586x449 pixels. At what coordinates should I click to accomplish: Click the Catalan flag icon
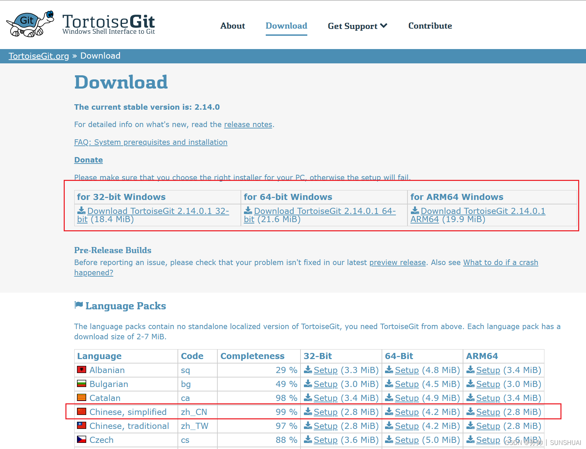(x=81, y=398)
